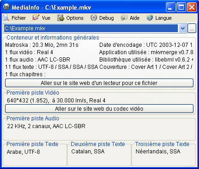This screenshot has width=199, height=169.
Task: Click the gears icon beside Options
Action: coord(61,17)
